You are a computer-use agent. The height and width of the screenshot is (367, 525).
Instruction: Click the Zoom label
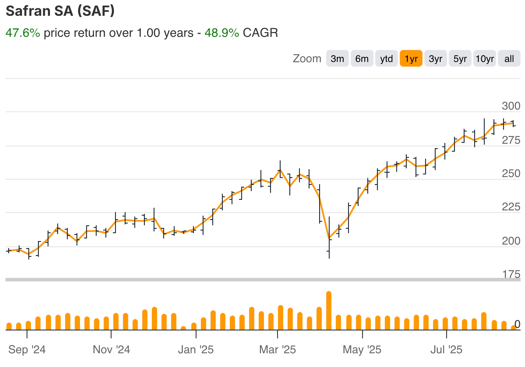point(307,58)
